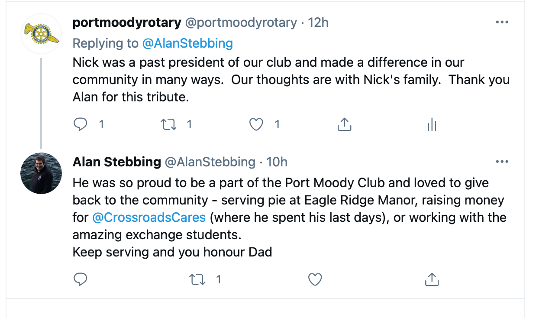Reply to Alan Stebbing's tweet
This screenshot has width=536, height=318.
[81, 279]
